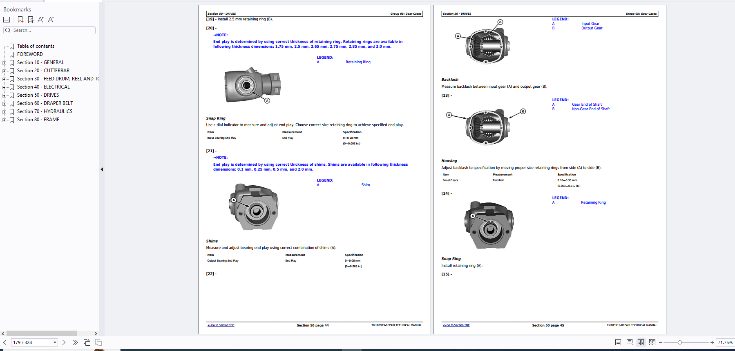Click the zoom in plus button
The height and width of the screenshot is (351, 735).
pos(712,342)
